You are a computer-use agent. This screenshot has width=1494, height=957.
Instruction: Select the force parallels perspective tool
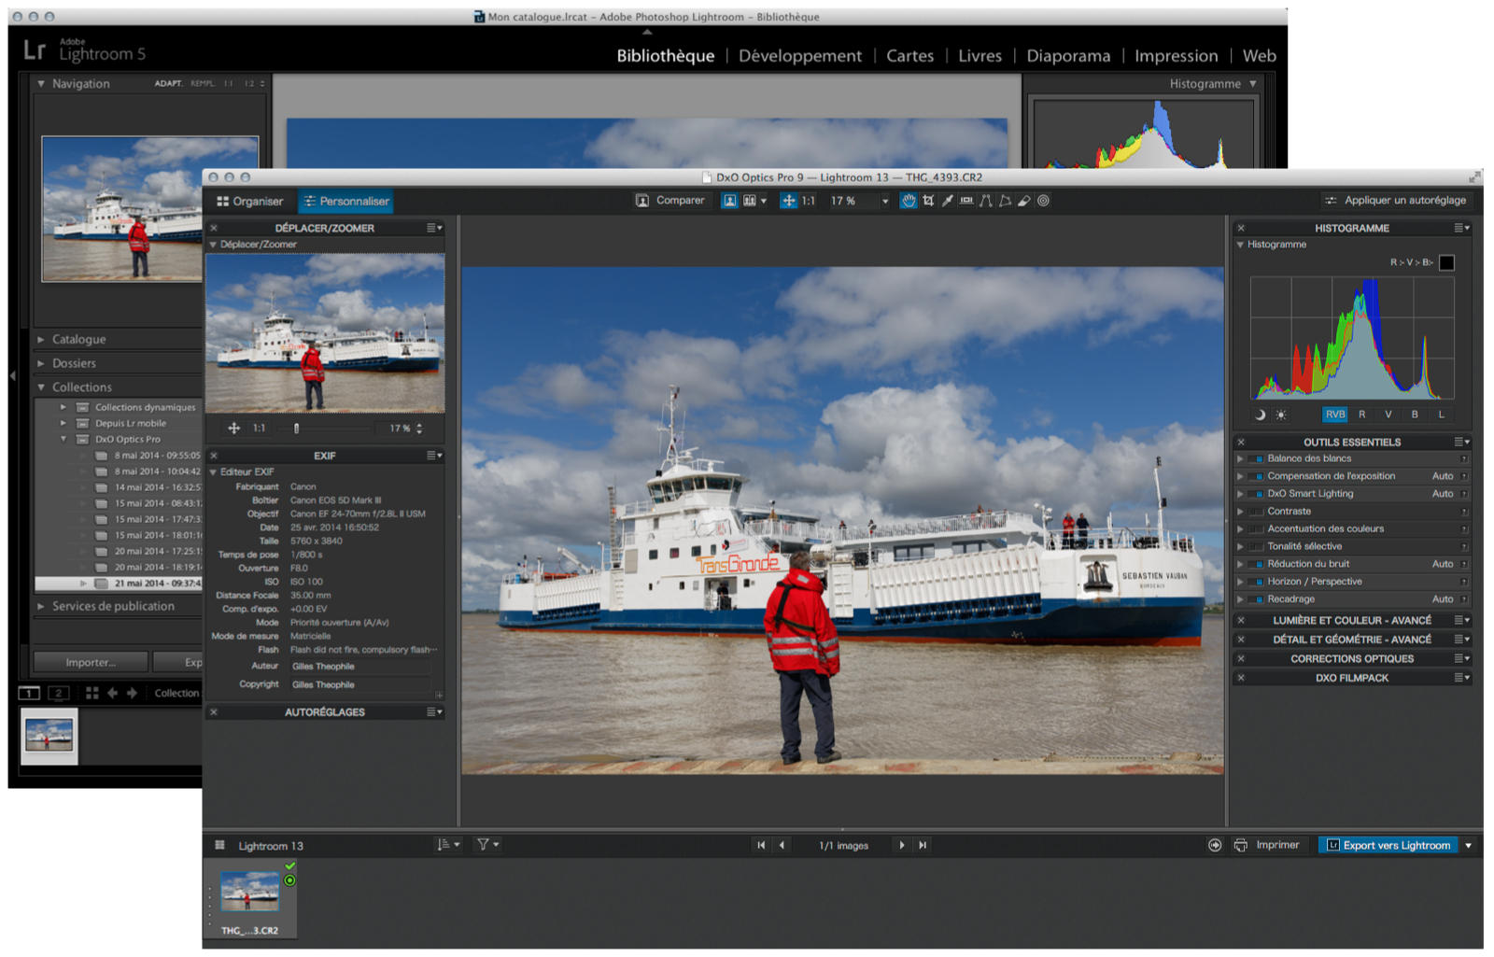point(985,201)
